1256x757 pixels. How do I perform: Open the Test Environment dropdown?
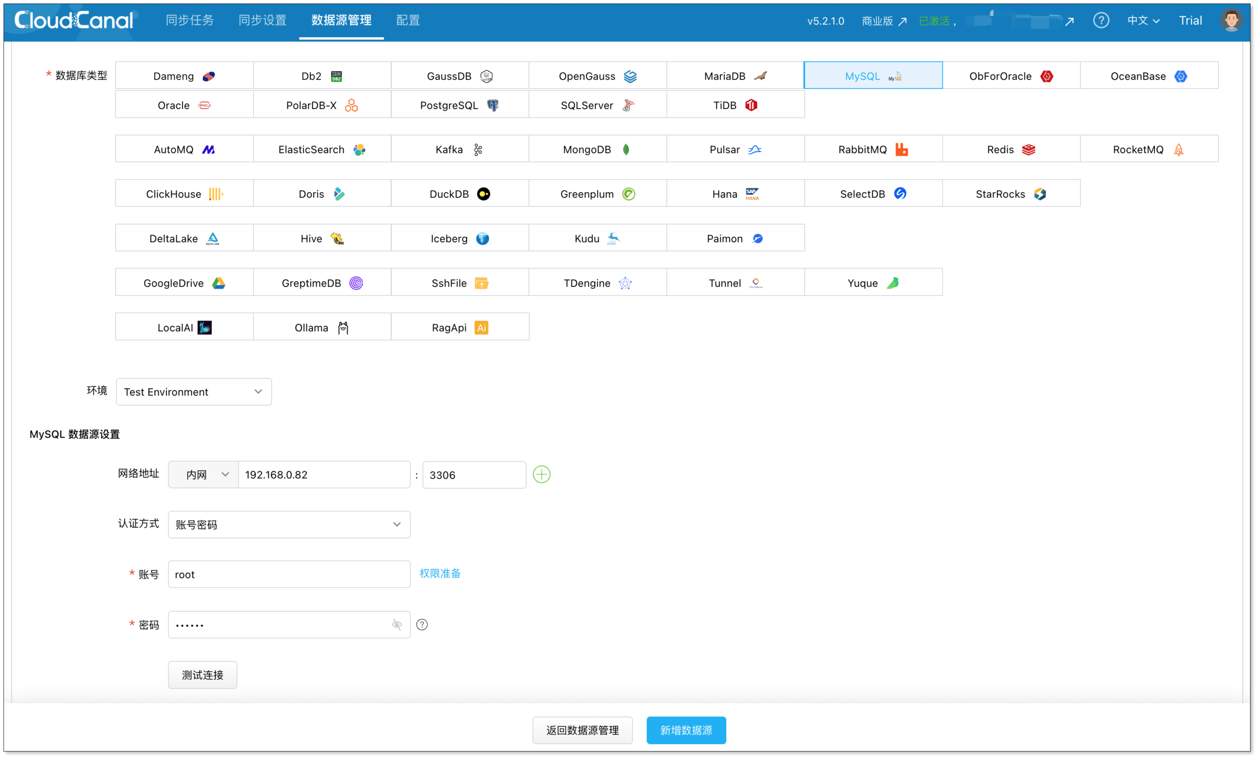(194, 392)
